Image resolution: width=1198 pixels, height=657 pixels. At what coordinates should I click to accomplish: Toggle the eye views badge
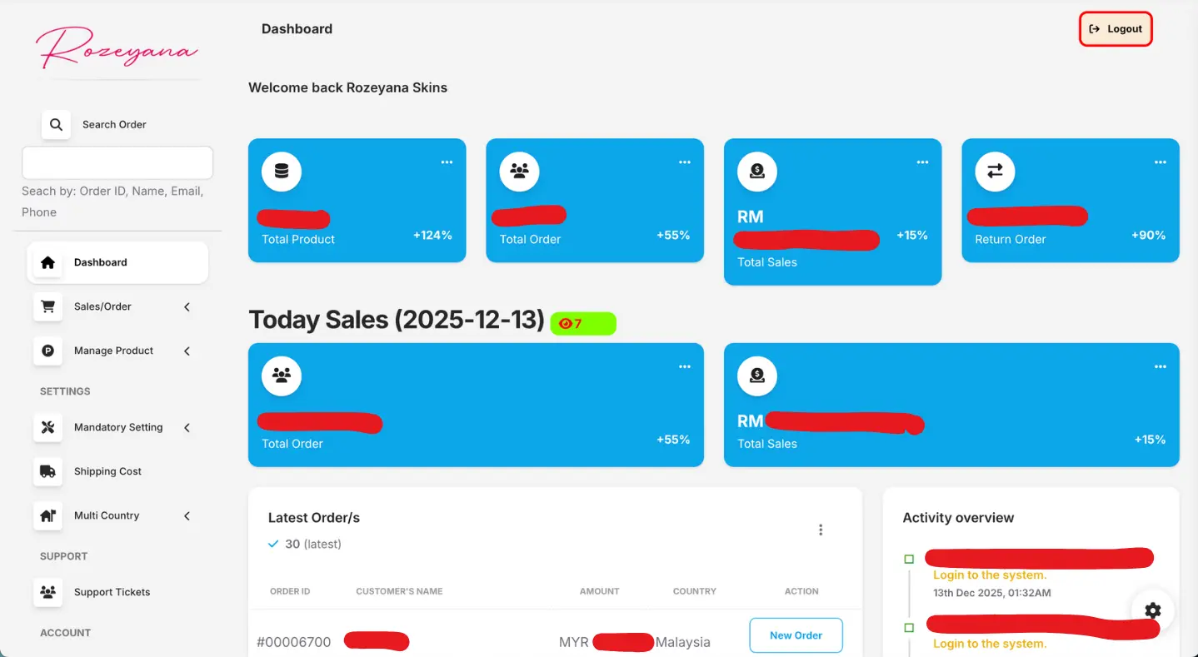click(x=582, y=324)
